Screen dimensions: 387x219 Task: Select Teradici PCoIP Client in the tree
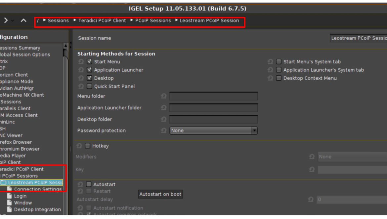pyautogui.click(x=22, y=169)
